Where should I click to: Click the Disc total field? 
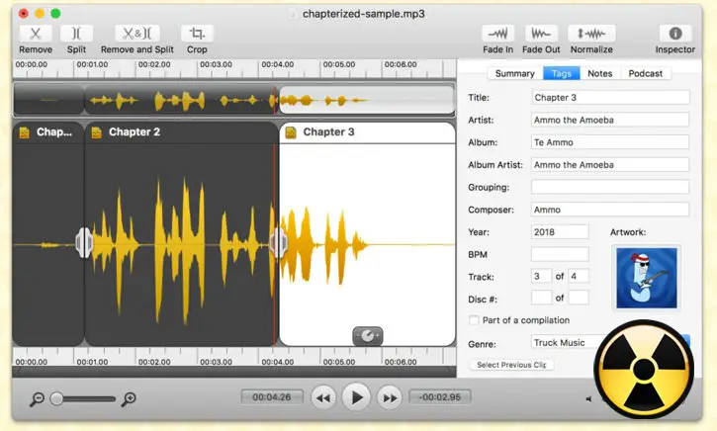(579, 298)
